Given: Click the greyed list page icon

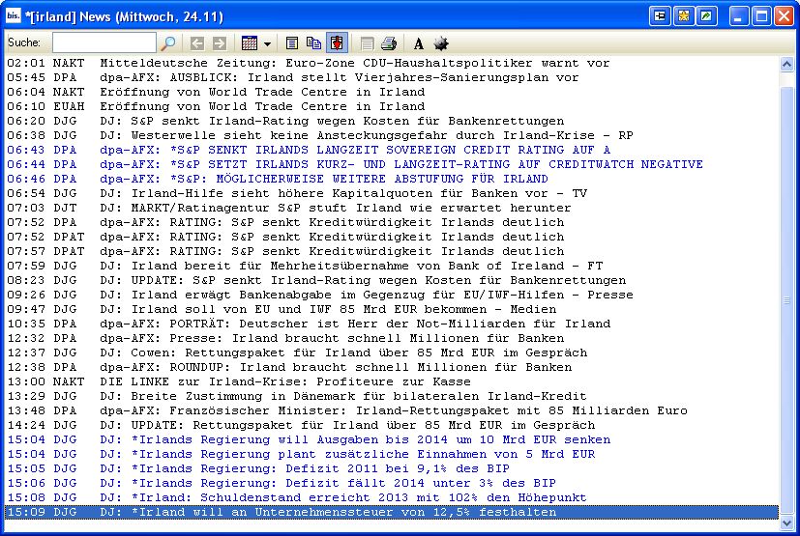Looking at the screenshot, I should (367, 43).
